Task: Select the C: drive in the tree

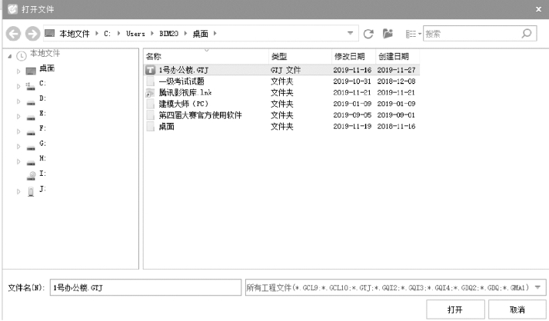Action: [x=42, y=83]
